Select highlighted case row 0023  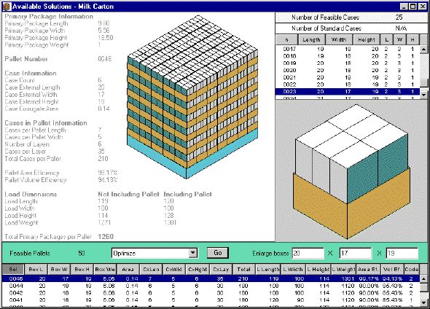[x=348, y=92]
